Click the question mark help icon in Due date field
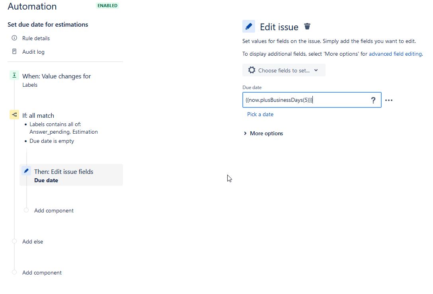 [373, 100]
